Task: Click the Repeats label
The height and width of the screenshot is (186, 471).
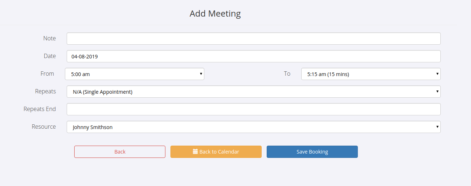Action: 45,91
